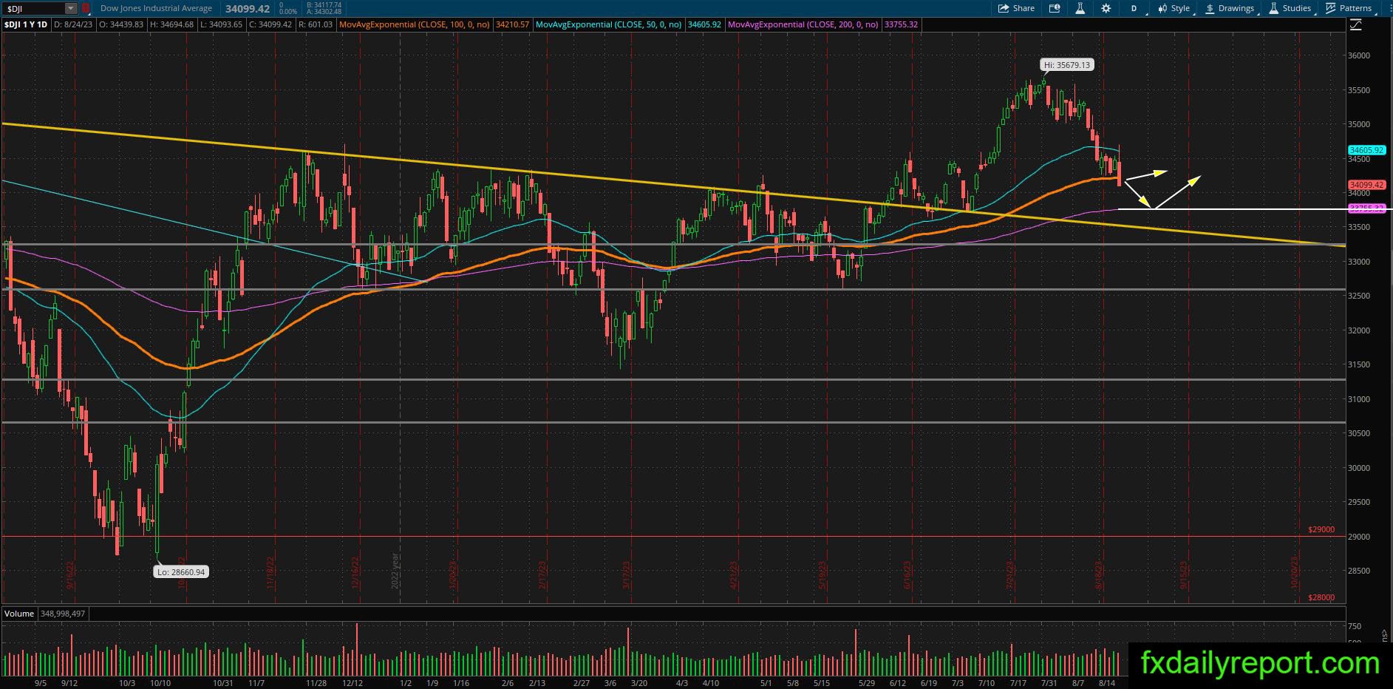The height and width of the screenshot is (689, 1393).
Task: Open the Patterns menu
Action: pos(1350,8)
